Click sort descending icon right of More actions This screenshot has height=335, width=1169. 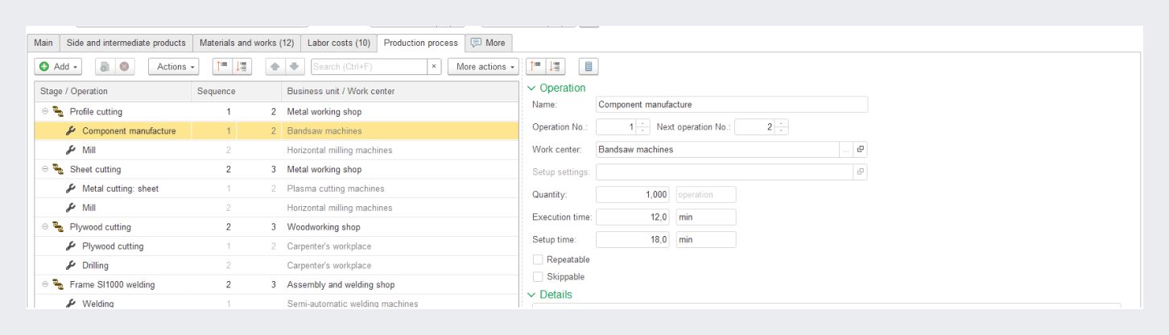(556, 67)
